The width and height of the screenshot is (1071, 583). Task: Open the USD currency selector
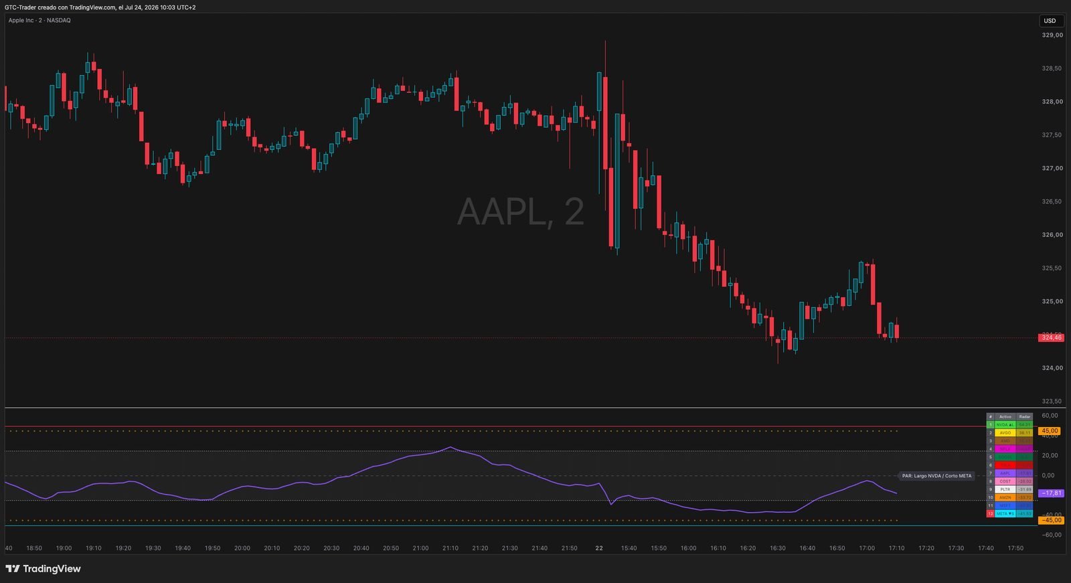[x=1050, y=21]
